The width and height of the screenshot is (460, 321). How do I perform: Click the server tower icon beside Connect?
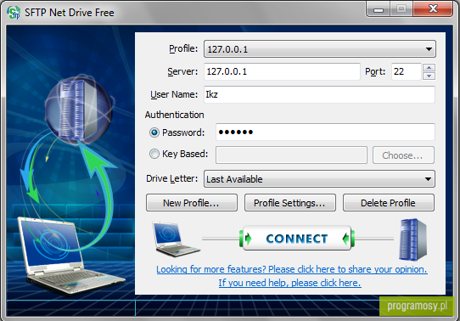pos(412,239)
